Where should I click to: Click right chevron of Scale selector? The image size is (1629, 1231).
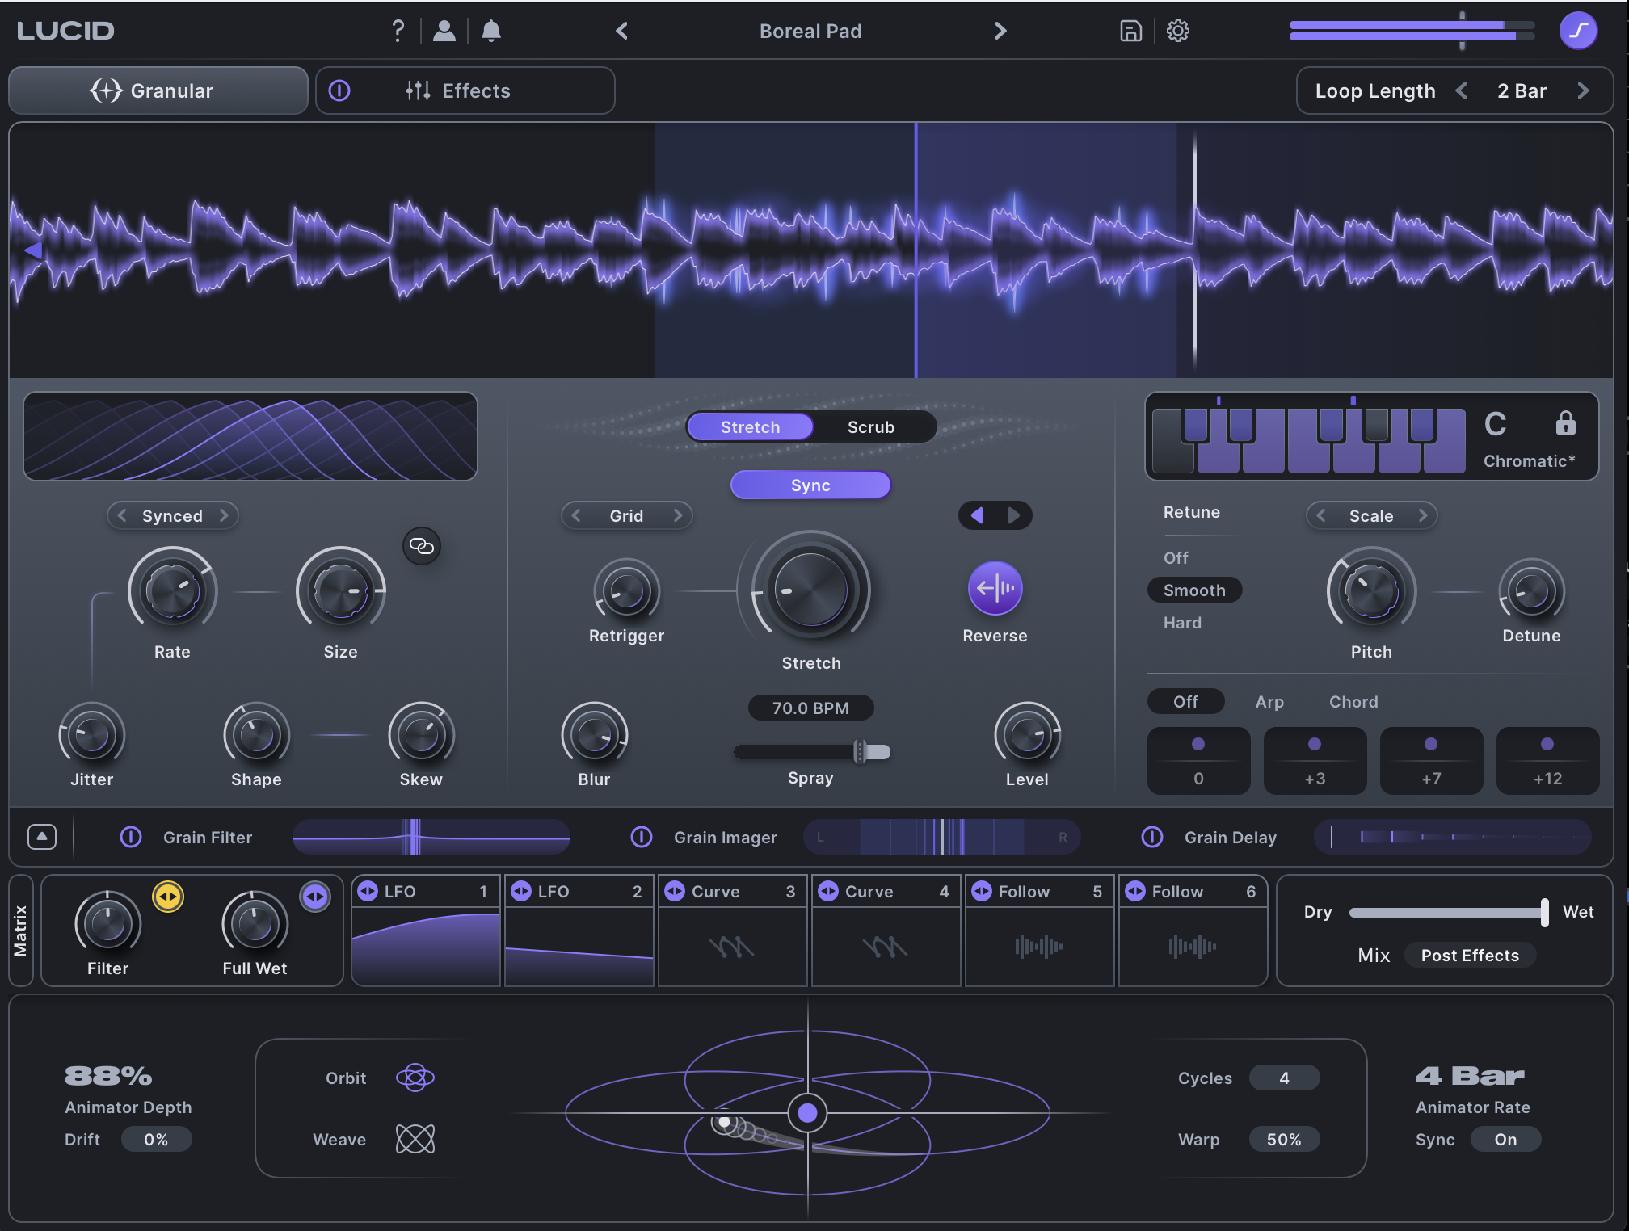[1423, 515]
